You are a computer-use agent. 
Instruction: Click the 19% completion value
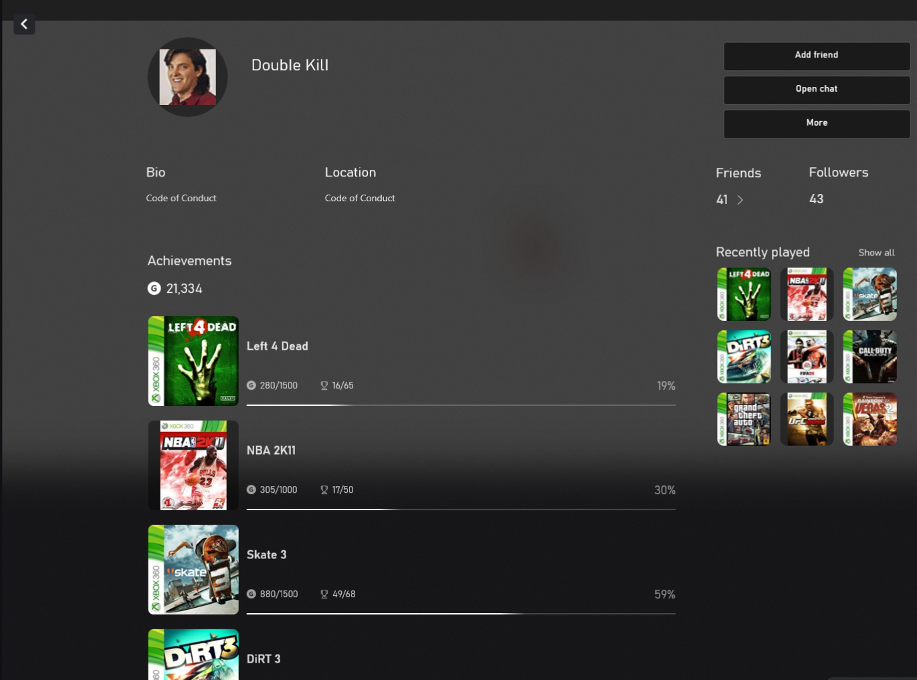[x=666, y=386]
